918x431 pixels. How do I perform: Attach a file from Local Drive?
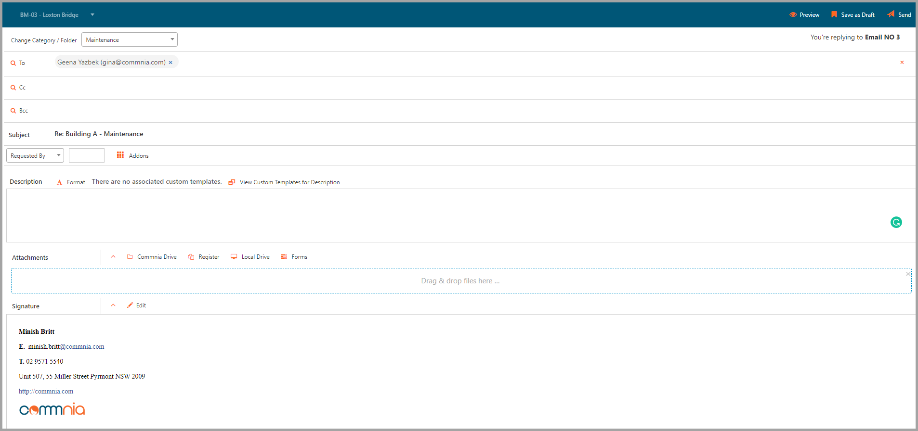pos(250,257)
